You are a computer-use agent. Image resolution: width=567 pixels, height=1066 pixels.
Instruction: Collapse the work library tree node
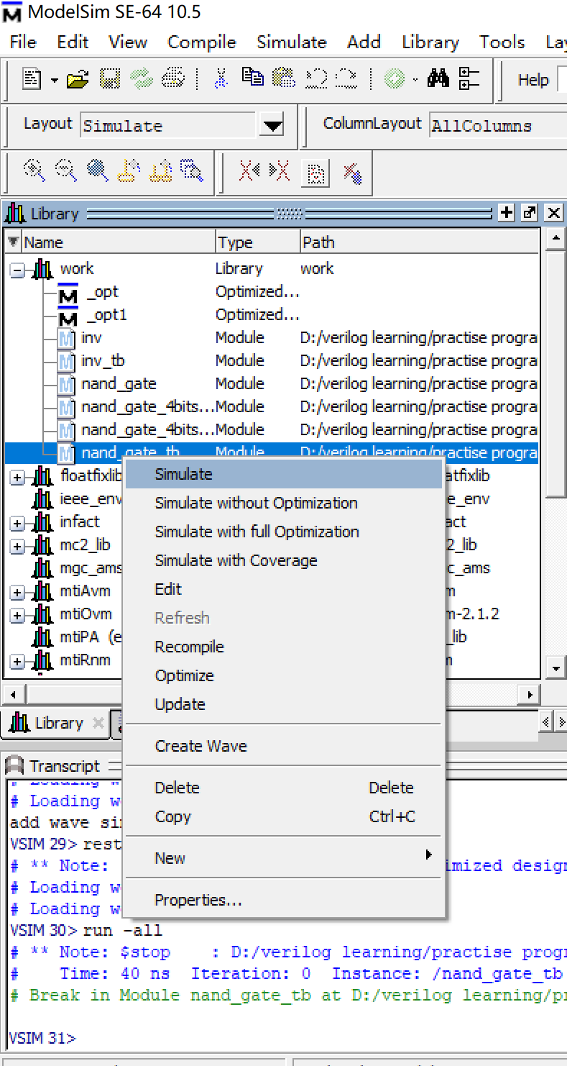(x=18, y=270)
